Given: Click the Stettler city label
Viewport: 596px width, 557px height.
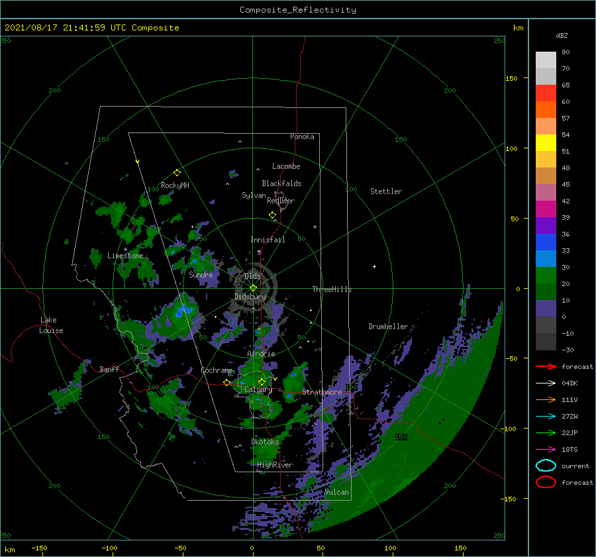Looking at the screenshot, I should click(x=386, y=191).
